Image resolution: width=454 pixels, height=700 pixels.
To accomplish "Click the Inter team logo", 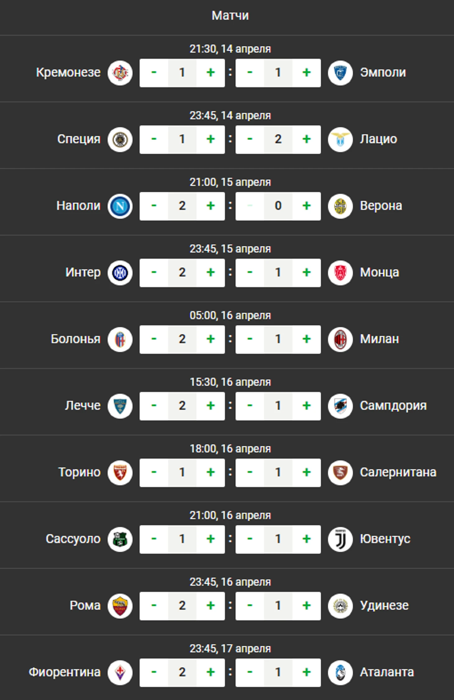I will click(x=120, y=273).
